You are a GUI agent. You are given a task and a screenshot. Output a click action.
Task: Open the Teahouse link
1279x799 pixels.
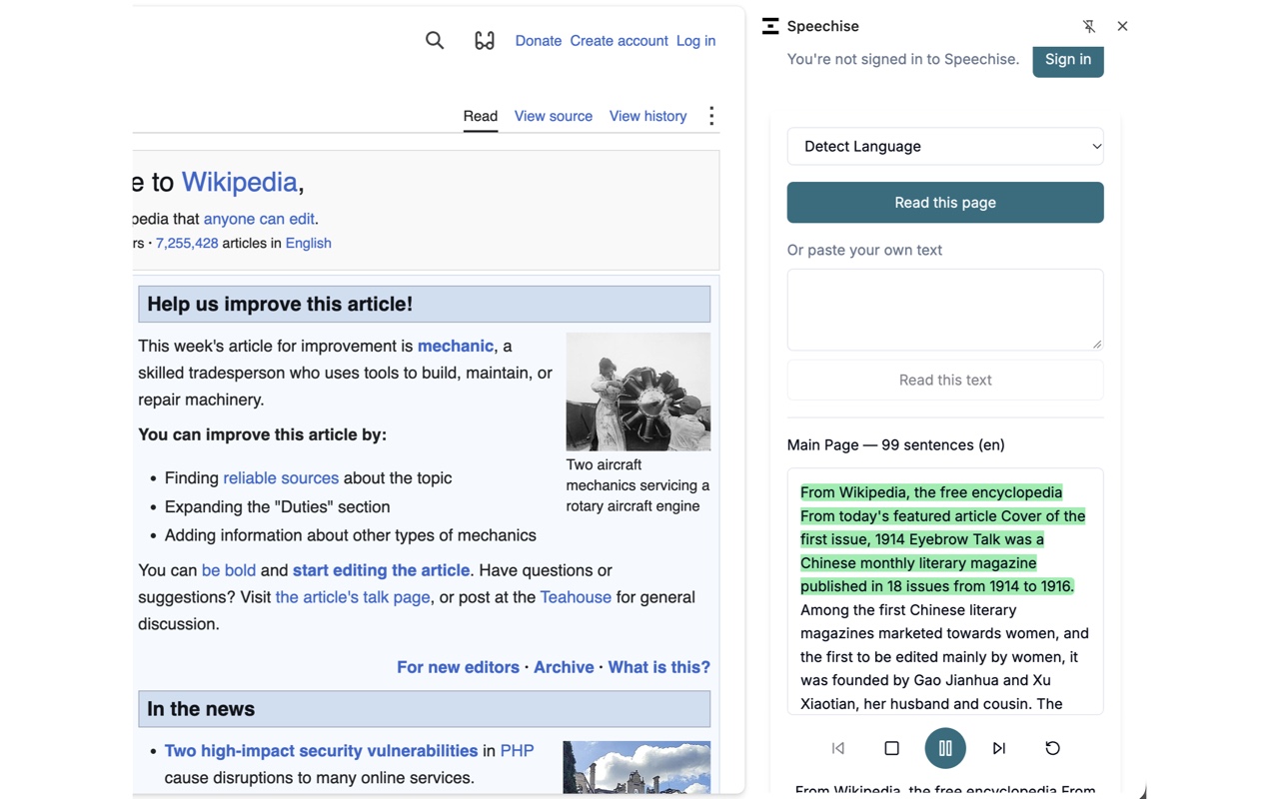tap(576, 597)
